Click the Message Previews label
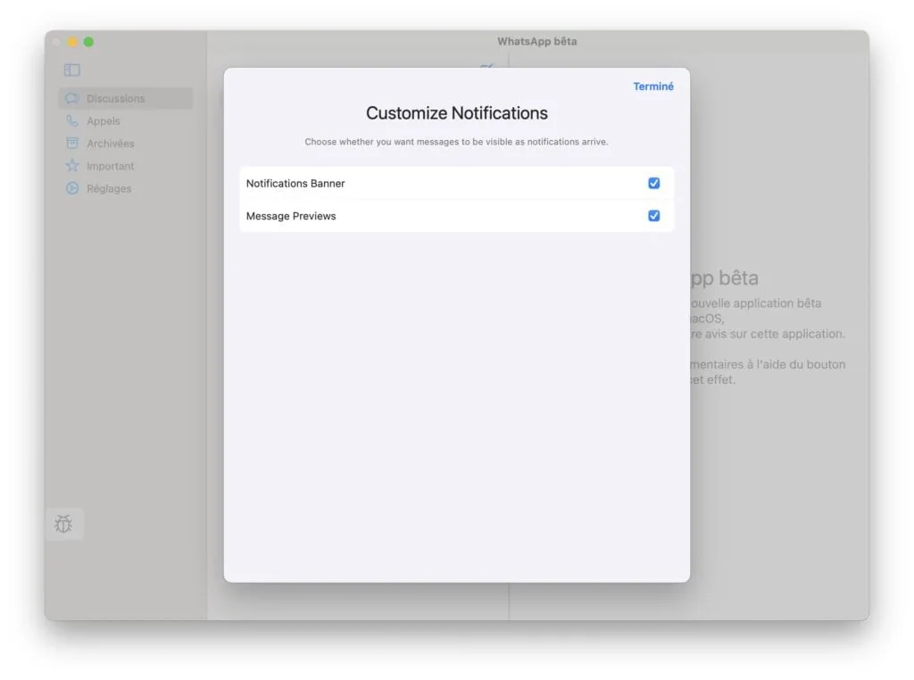Screen dimensions: 914x680 [x=291, y=216]
